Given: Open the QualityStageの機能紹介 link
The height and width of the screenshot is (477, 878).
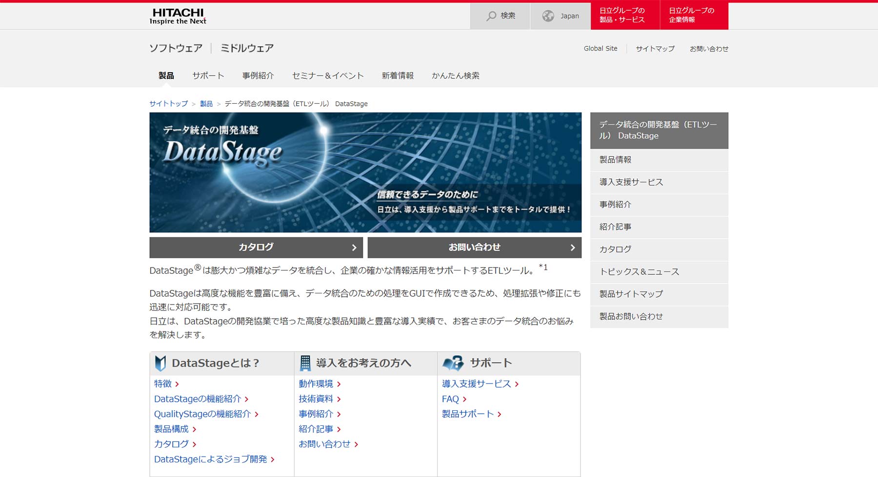Looking at the screenshot, I should click(x=202, y=414).
